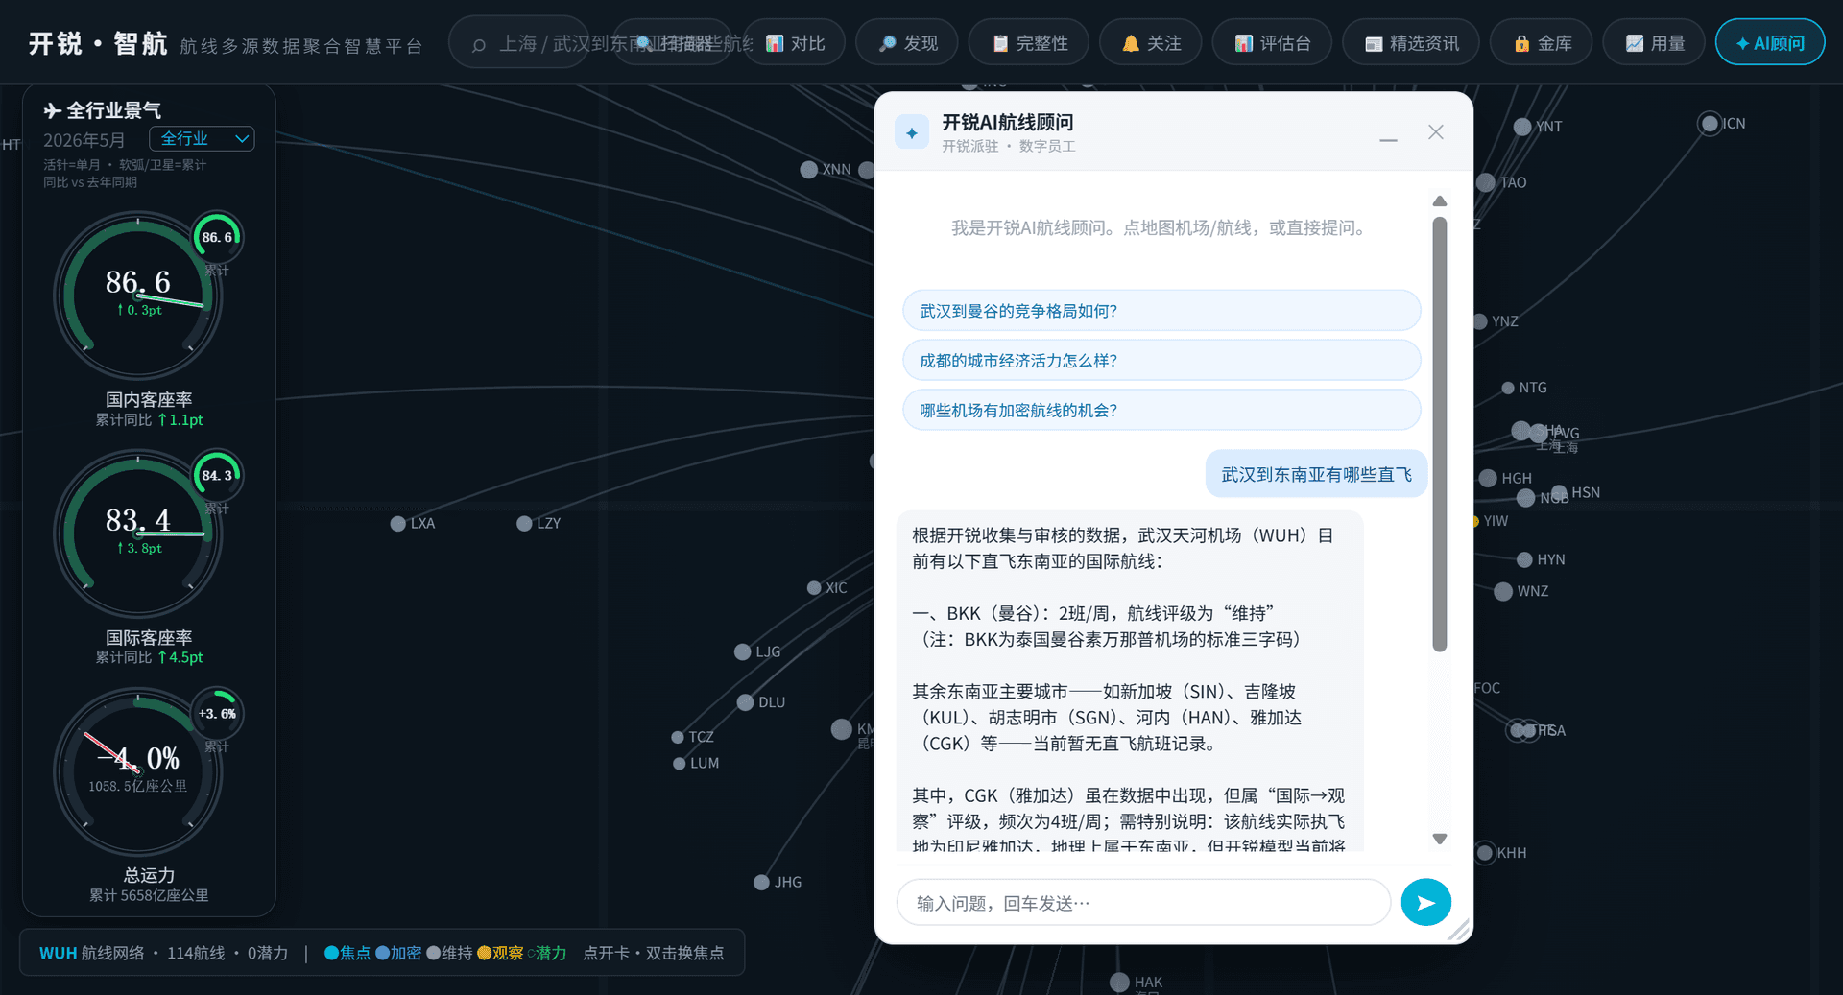1843x995 pixels.
Task: Open the 用量 usage page
Action: pyautogui.click(x=1654, y=43)
